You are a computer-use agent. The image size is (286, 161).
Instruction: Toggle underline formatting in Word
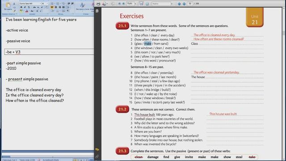(x=29, y=7)
